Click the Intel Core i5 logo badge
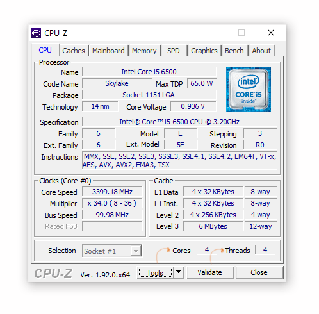This screenshot has width=319, height=314. pos(249,89)
